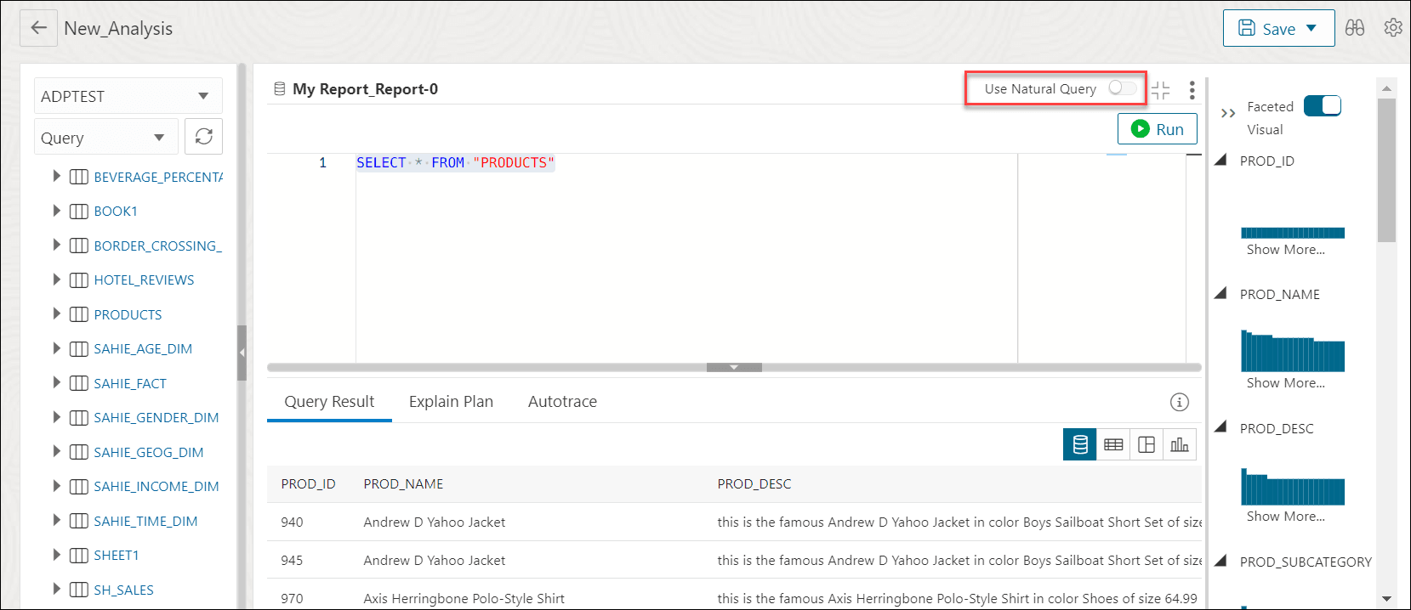Click the info icon in results panel
Image resolution: width=1411 pixels, height=610 pixels.
click(1179, 402)
